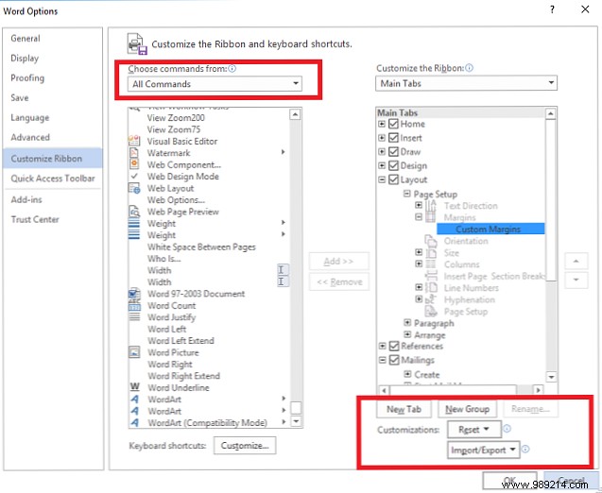This screenshot has height=493, width=602.
Task: Select the View Zoom200 command
Action: point(176,117)
